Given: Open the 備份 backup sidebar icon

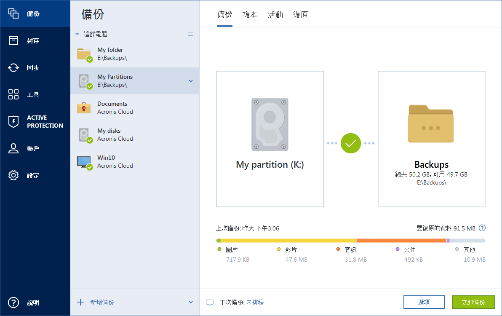Looking at the screenshot, I should 13,13.
